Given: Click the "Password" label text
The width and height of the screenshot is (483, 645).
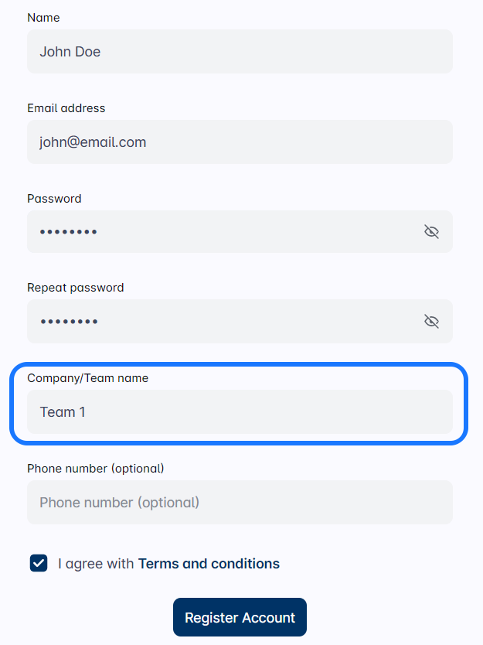Looking at the screenshot, I should pos(54,198).
